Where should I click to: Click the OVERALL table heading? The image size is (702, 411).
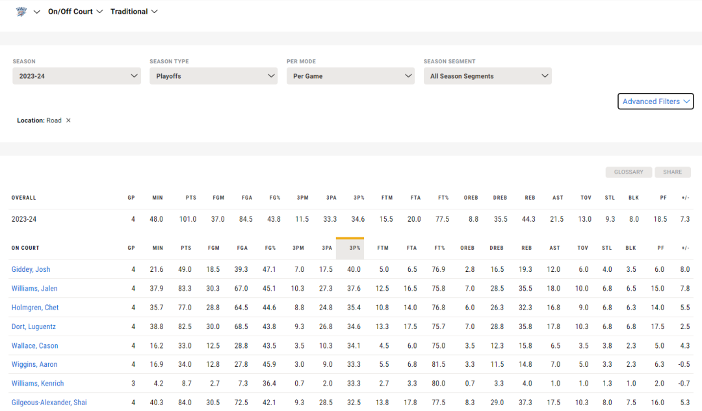pyautogui.click(x=24, y=198)
